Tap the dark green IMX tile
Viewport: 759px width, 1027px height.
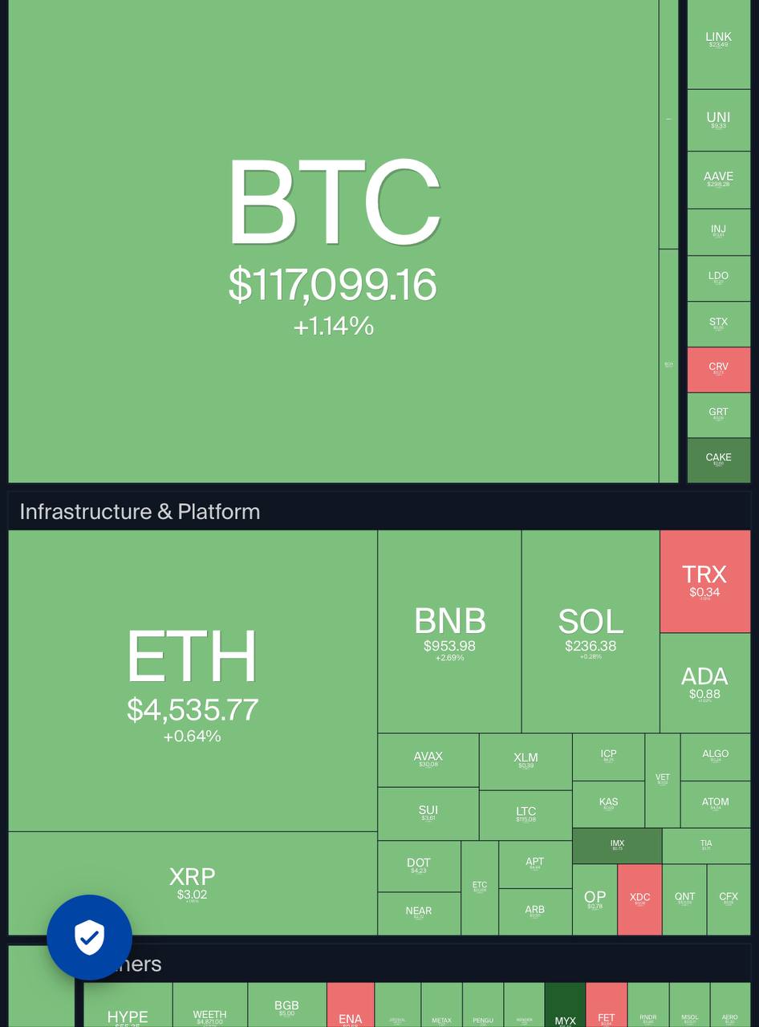pyautogui.click(x=617, y=846)
